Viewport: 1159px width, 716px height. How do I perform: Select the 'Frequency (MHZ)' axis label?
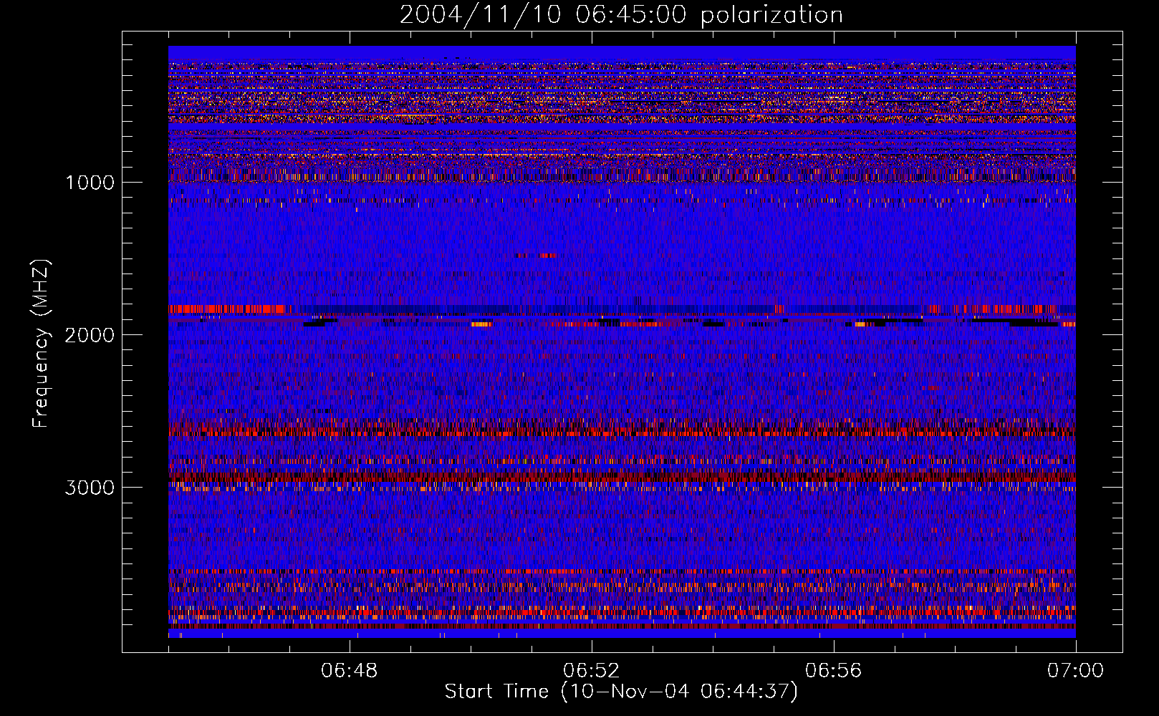click(x=40, y=344)
